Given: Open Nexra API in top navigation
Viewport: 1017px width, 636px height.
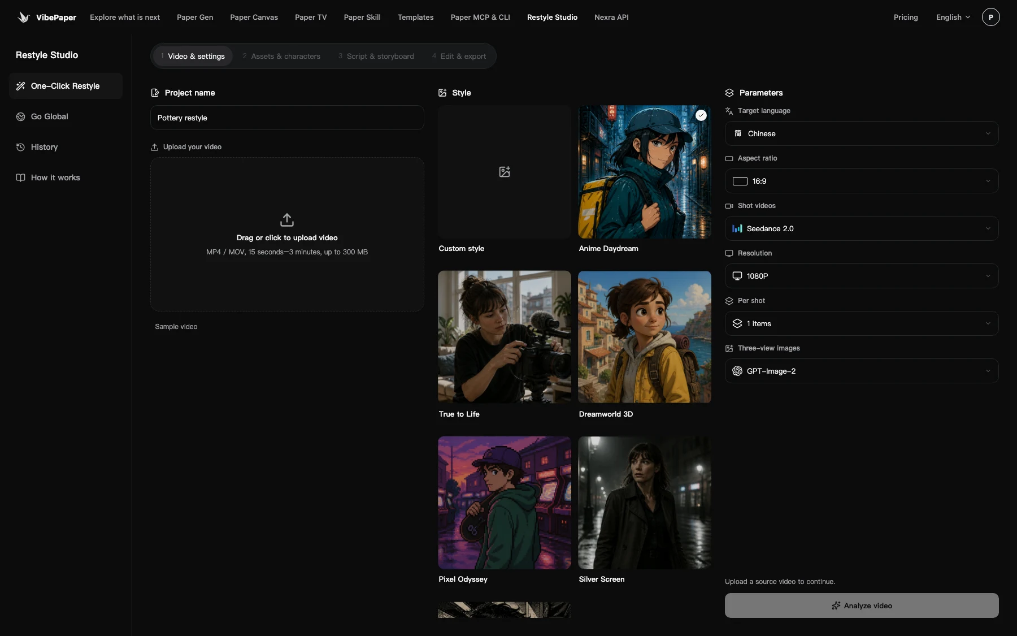Looking at the screenshot, I should pos(611,17).
